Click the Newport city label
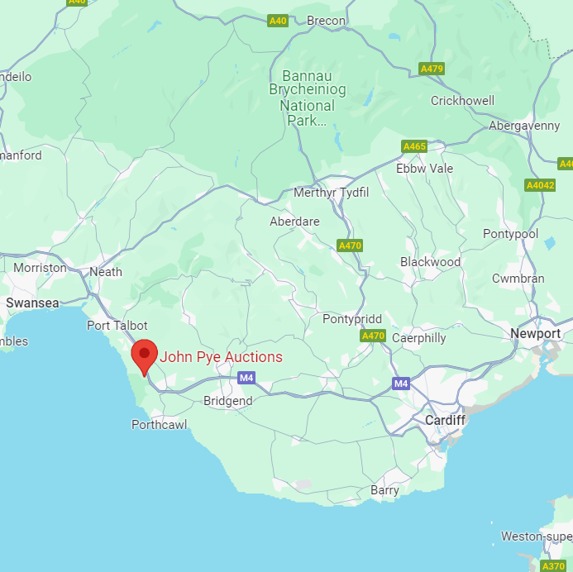Viewport: 573px width, 572px height. [535, 333]
